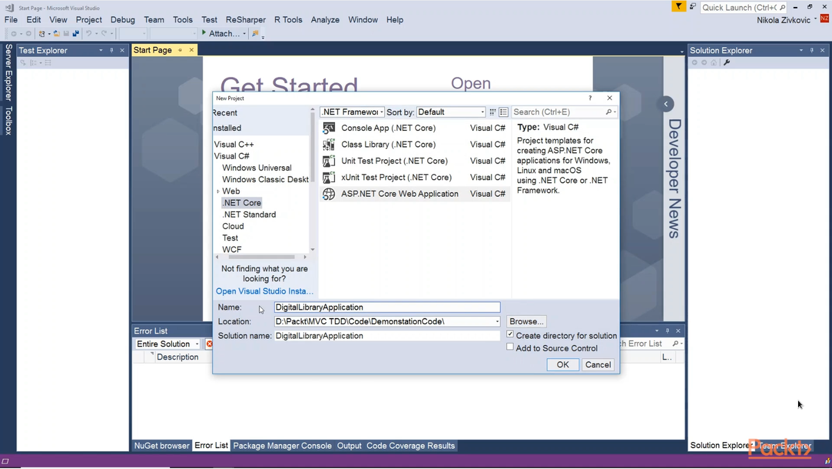
Task: Click the New Project toolbar icon in the main toolbar
Action: point(43,33)
